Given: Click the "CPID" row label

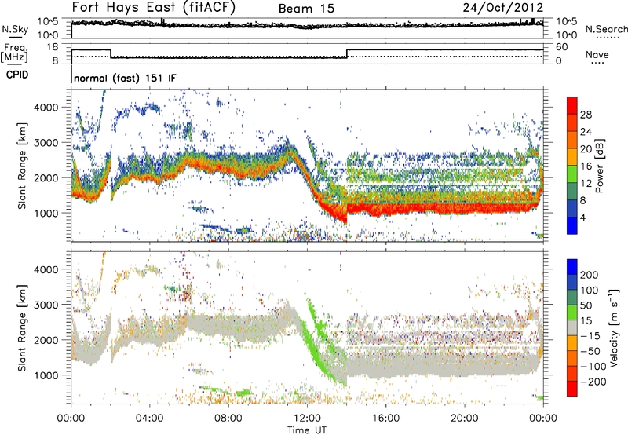Looking at the screenshot, I should [17, 75].
